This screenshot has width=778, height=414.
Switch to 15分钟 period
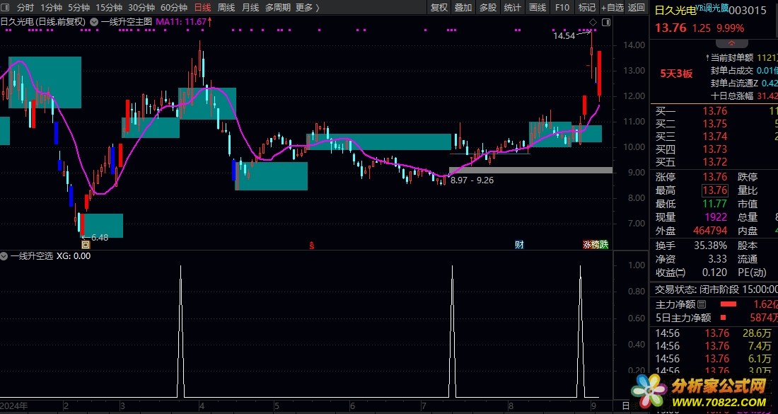109,8
